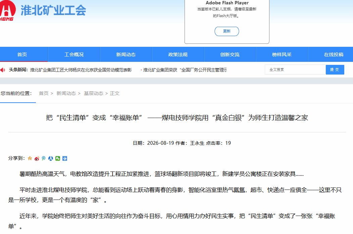Viewport: 353px width, 234px height.
Task: Open the 首页 navigation tab
Action: [x=22, y=54]
